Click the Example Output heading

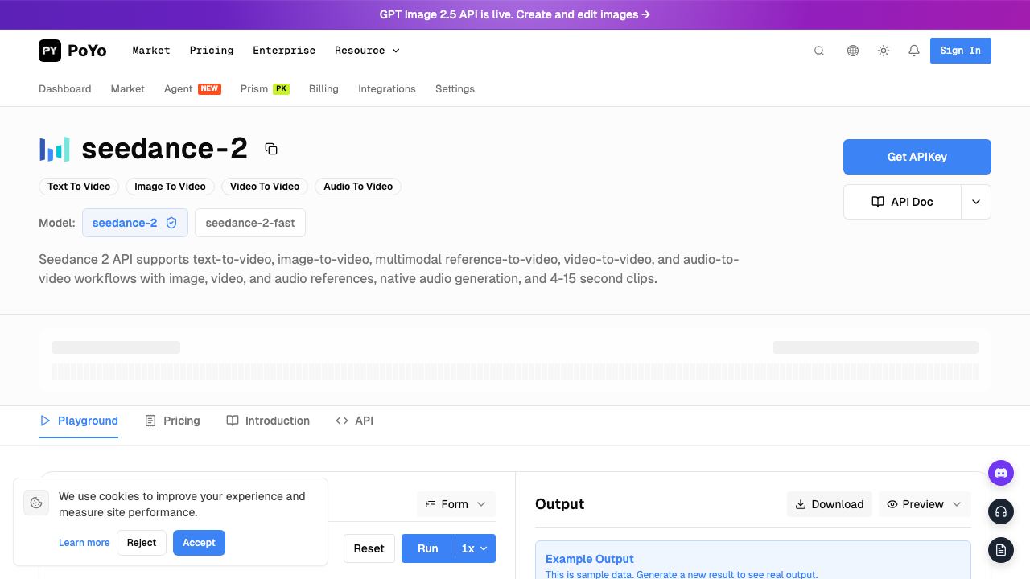[590, 559]
